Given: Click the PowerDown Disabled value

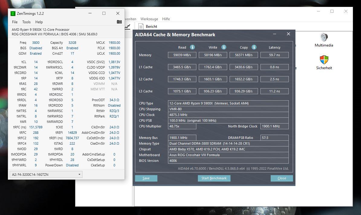Looking at the screenshot, I should (x=72, y=165).
